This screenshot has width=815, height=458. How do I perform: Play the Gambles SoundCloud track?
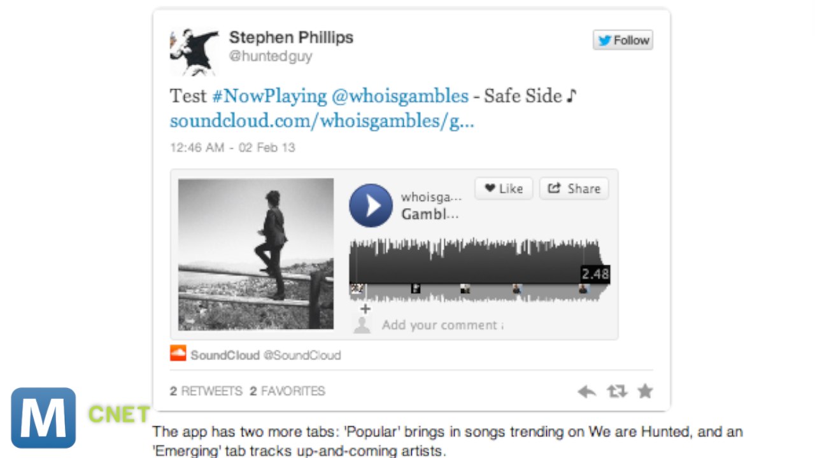[371, 205]
